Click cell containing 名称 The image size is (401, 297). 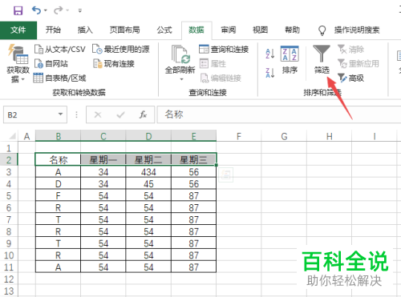pos(58,160)
